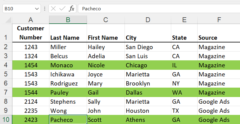
Task: Click the cell containing IL
Action: click(184, 65)
